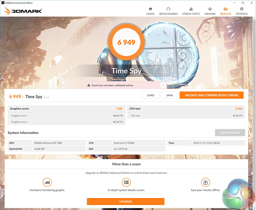This screenshot has width=256, height=210.
Task: Click the 3DMark title bar app icon
Action: [x=3, y=3]
